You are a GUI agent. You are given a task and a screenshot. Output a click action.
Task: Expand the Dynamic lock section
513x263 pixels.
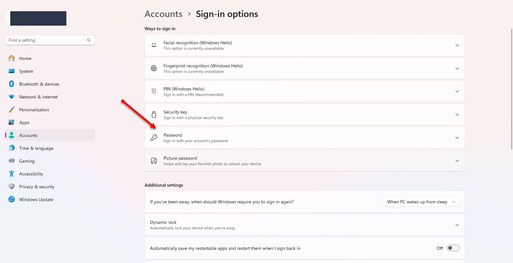[x=457, y=225]
